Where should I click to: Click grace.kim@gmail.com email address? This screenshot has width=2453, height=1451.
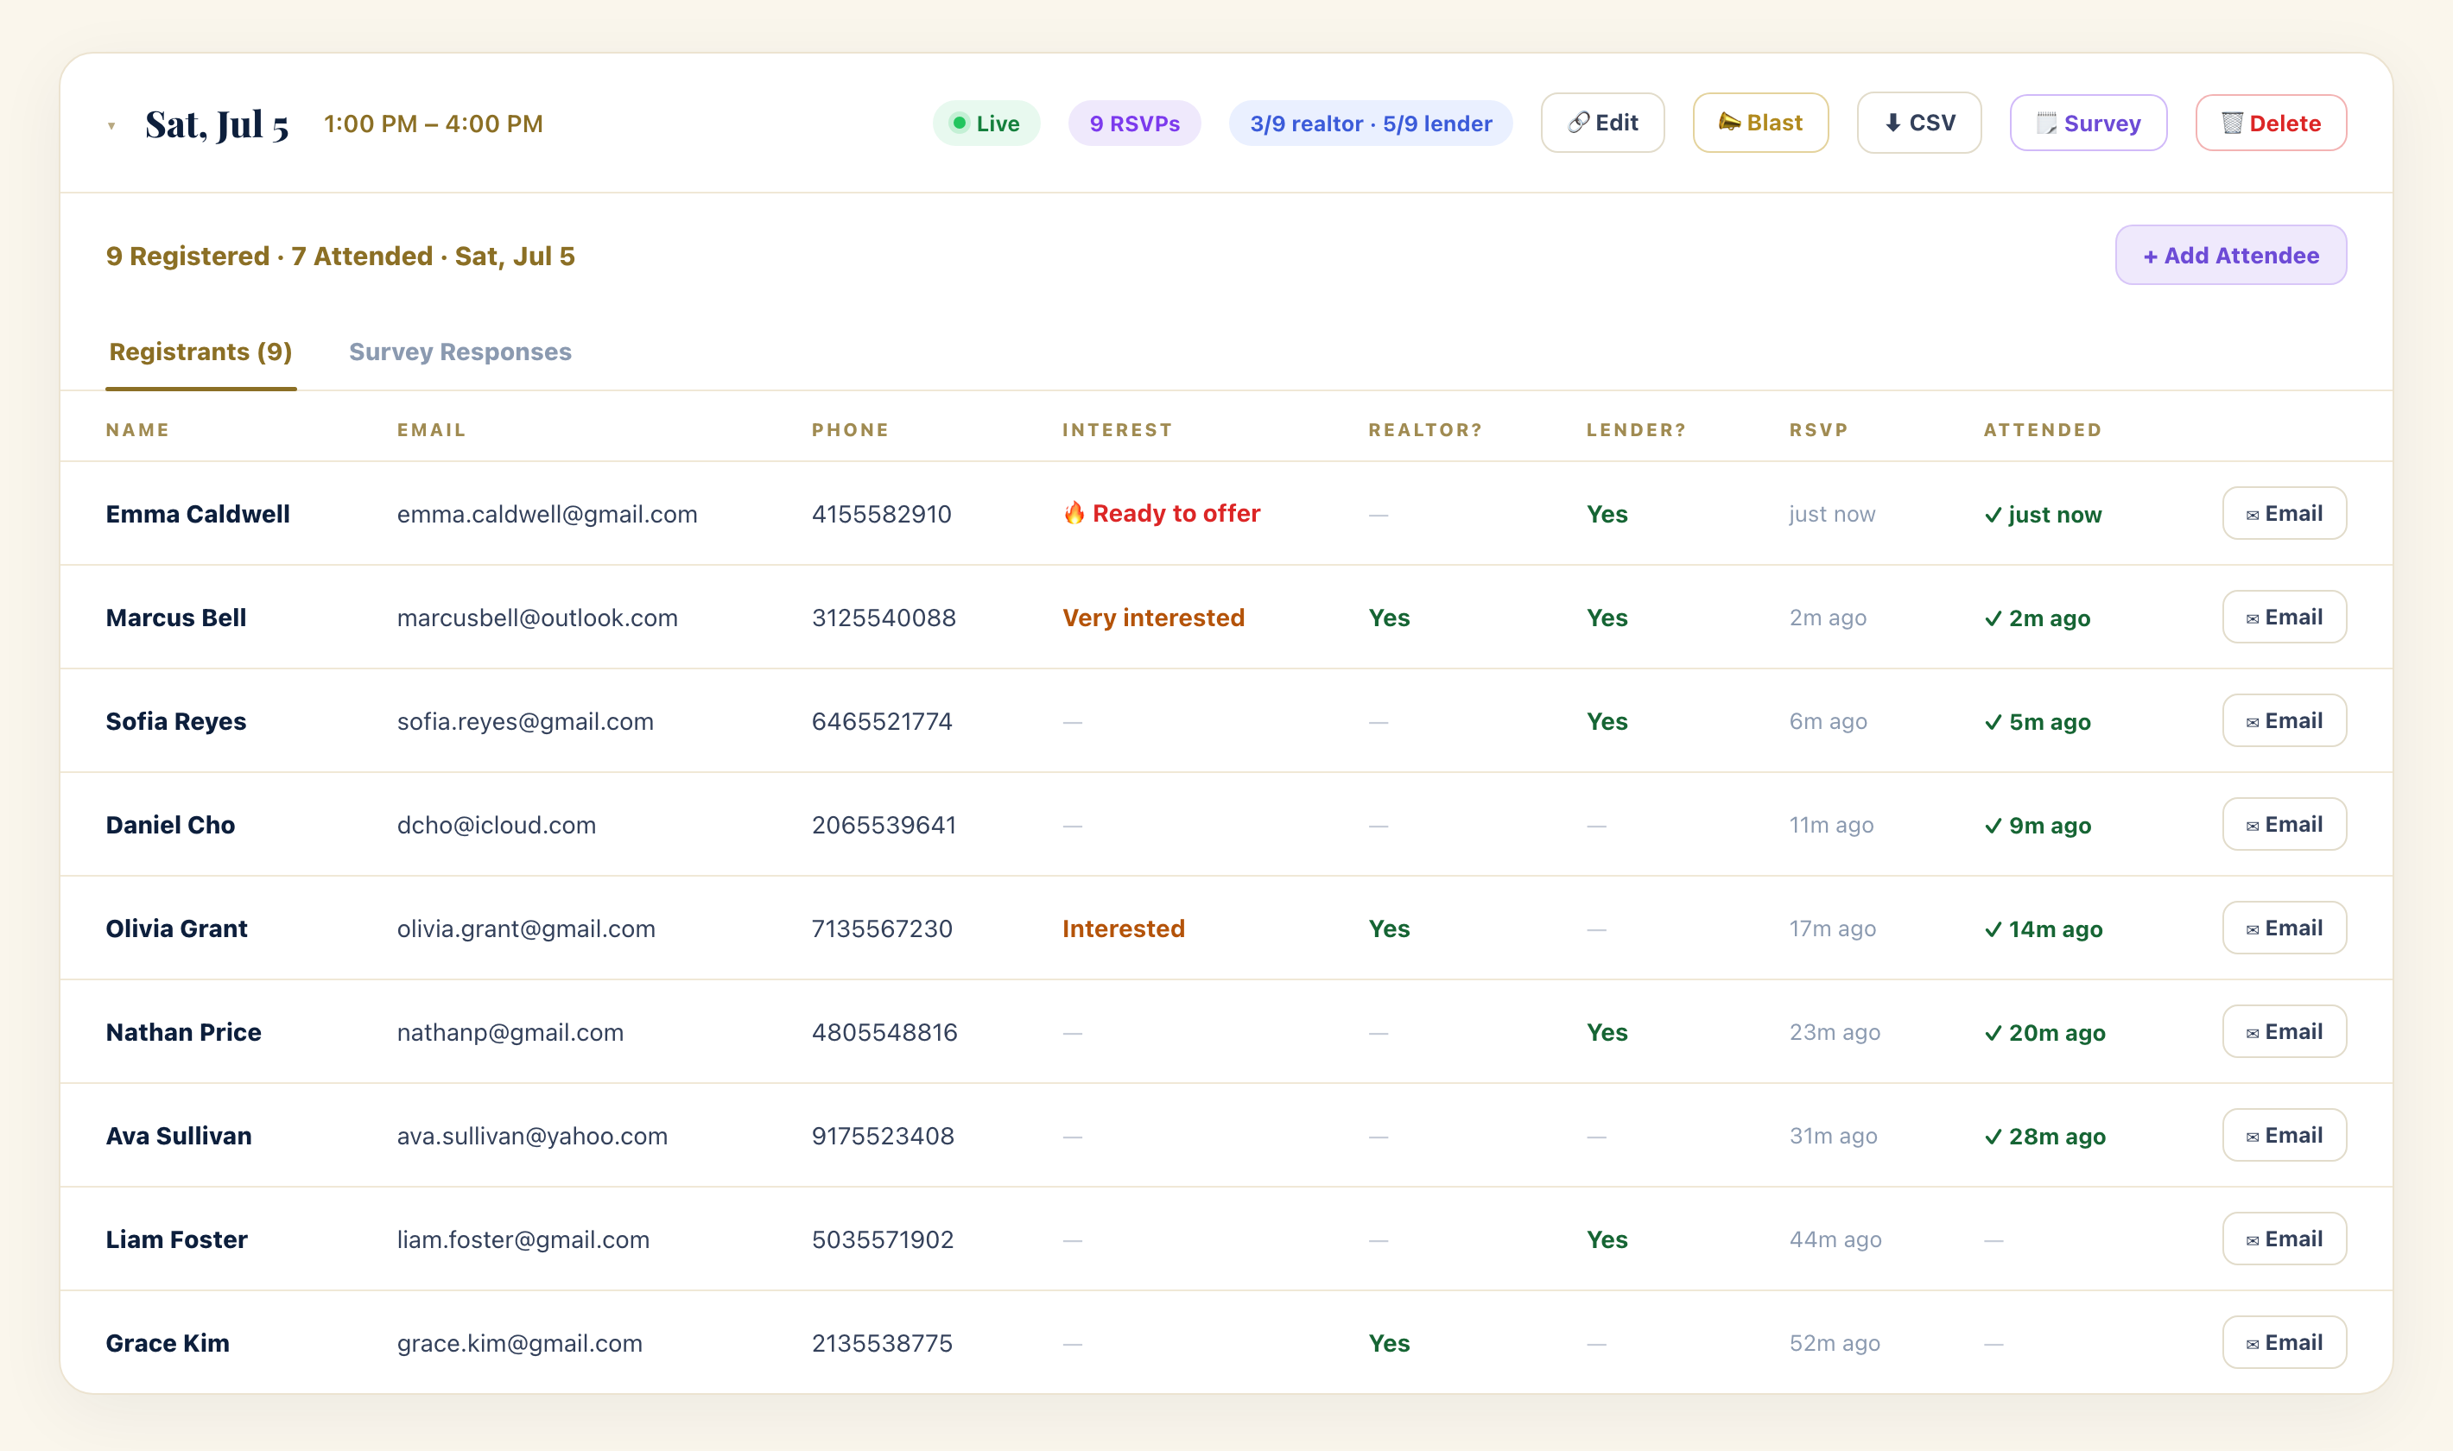[519, 1343]
